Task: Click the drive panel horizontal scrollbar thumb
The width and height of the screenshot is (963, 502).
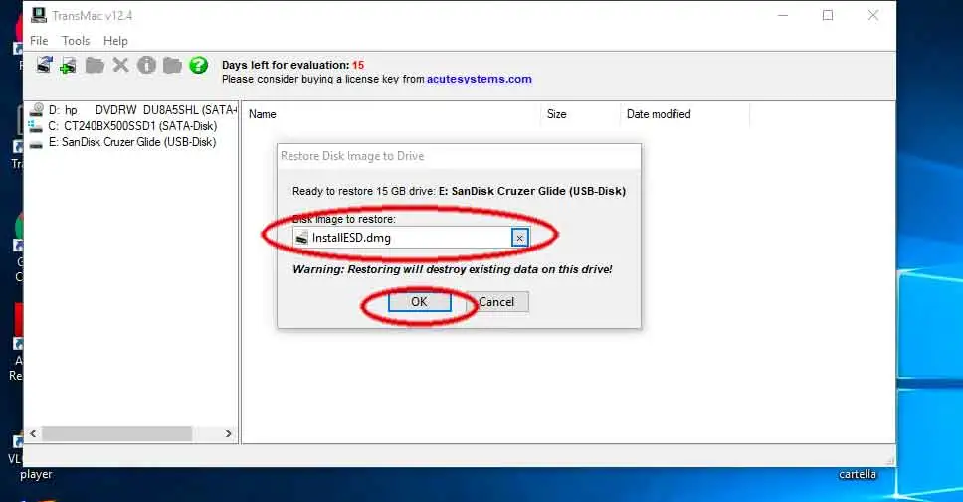Action: click(116, 433)
